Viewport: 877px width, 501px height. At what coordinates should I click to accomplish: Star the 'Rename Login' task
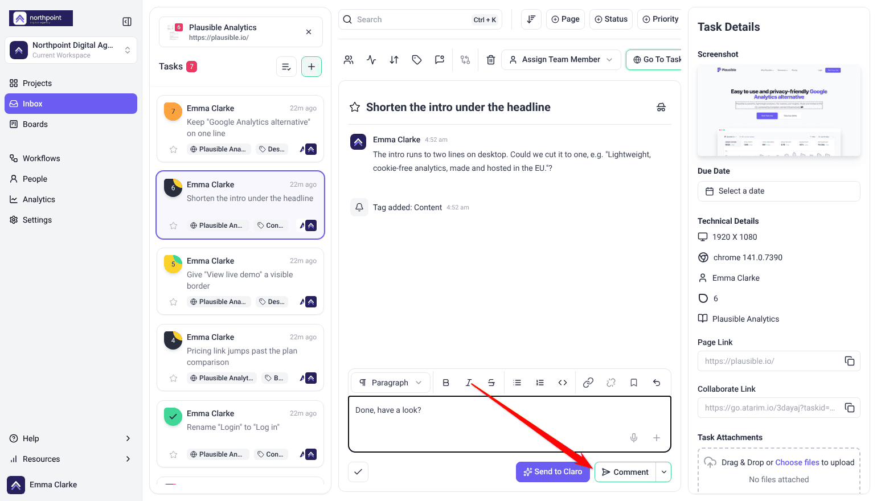pyautogui.click(x=173, y=454)
